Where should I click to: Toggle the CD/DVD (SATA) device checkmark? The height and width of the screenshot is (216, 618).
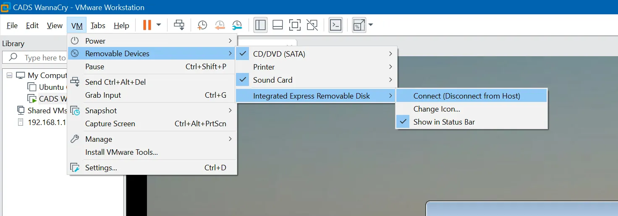coord(243,54)
